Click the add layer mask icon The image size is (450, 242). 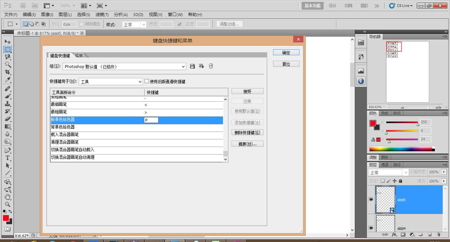403,235
